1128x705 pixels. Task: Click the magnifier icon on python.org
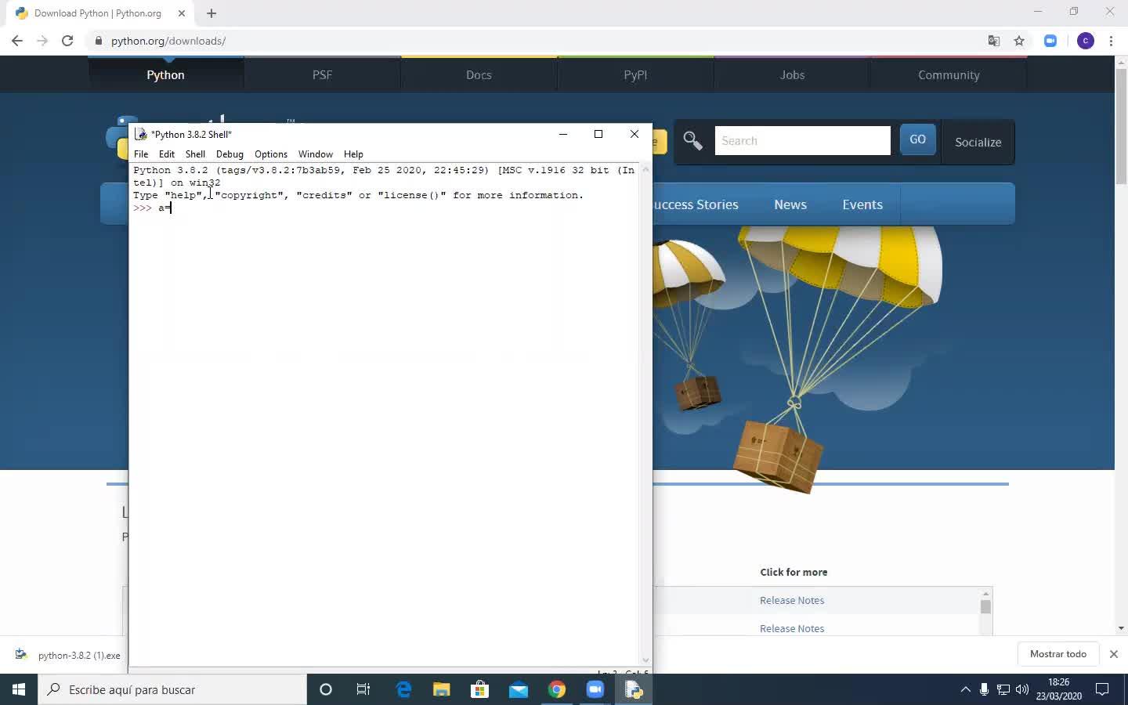[692, 141]
